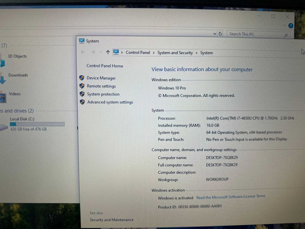The image size is (305, 229).
Task: Click the System window title bar icon
Action: 82,41
